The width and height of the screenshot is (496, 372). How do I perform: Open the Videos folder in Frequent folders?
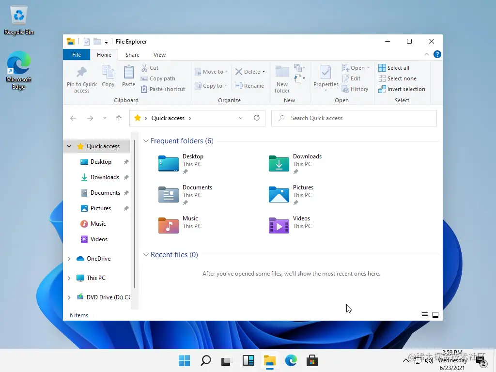pyautogui.click(x=290, y=225)
